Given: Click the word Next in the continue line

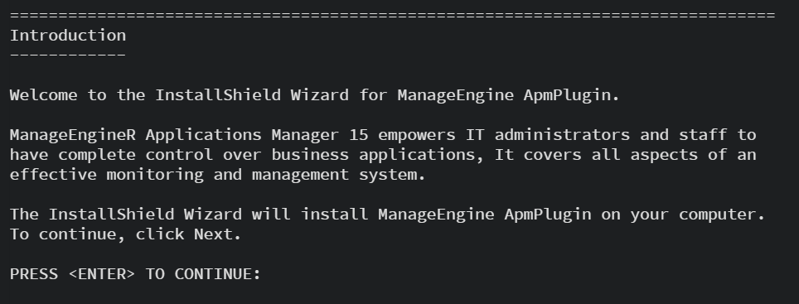Looking at the screenshot, I should (x=213, y=234).
